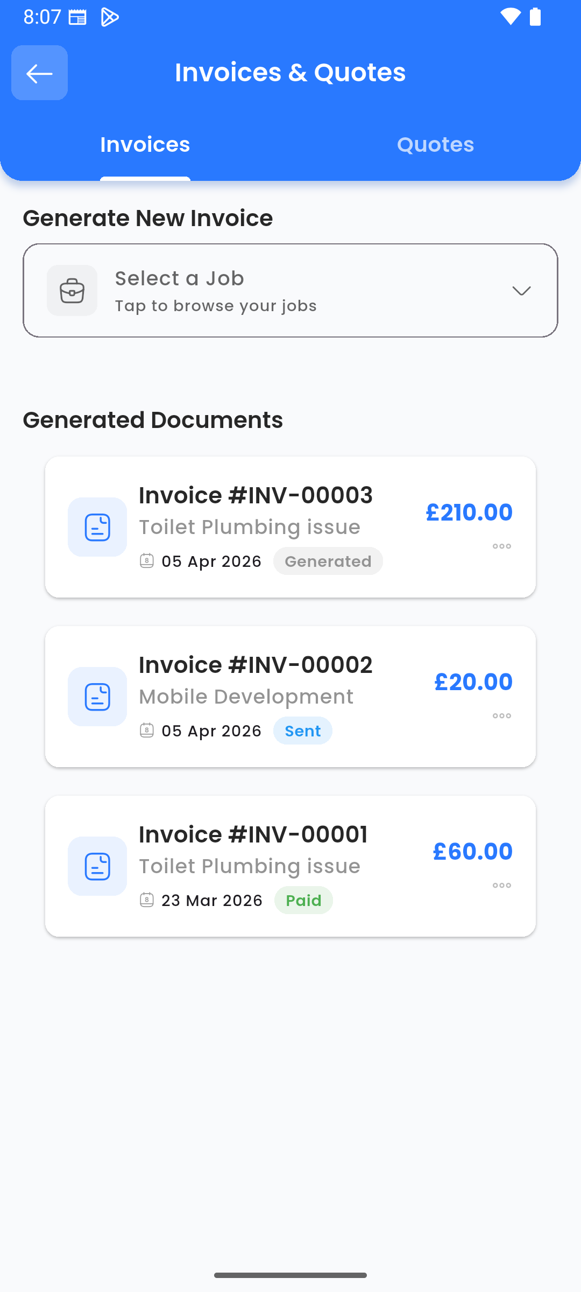Click the Generated status badge
This screenshot has height=1292, width=581.
pyautogui.click(x=328, y=561)
